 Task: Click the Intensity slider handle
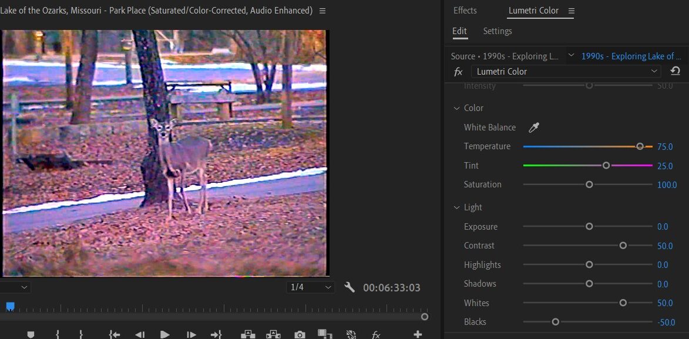(x=589, y=86)
